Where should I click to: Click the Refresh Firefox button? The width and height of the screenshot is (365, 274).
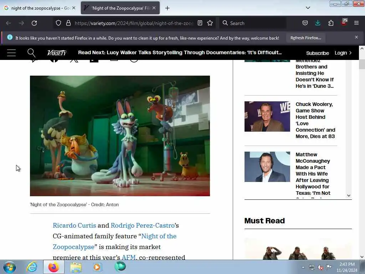[x=305, y=38]
